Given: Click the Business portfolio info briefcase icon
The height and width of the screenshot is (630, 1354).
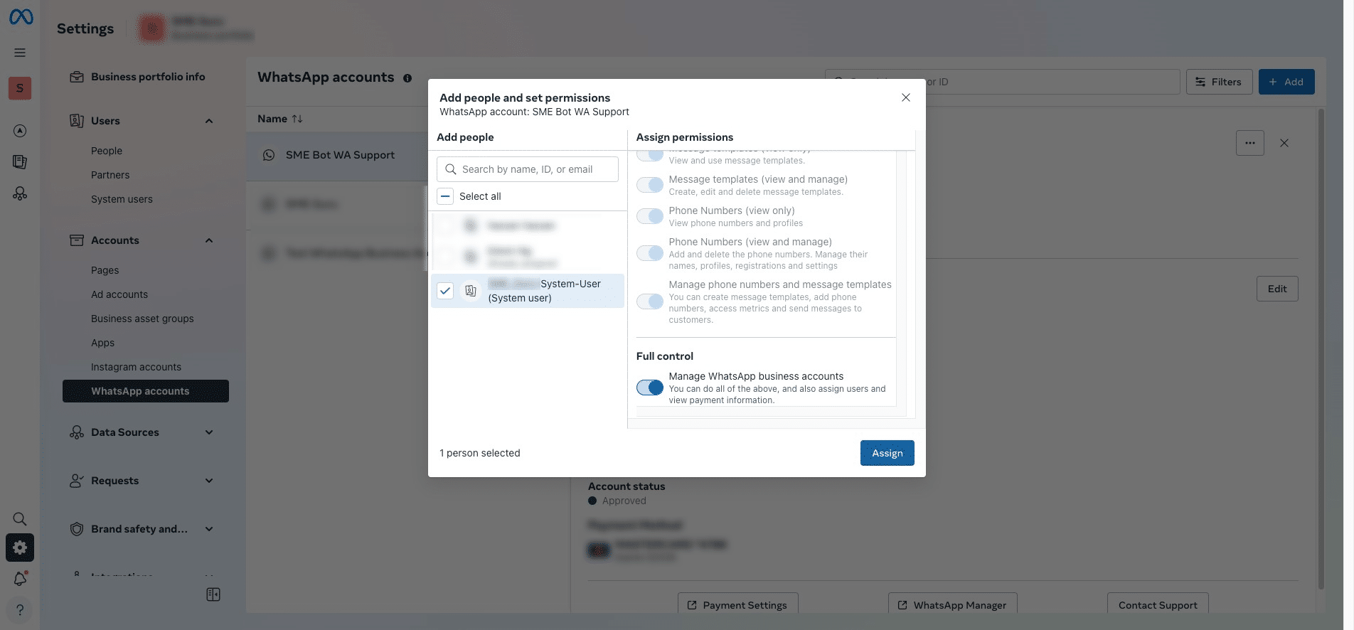Looking at the screenshot, I should pos(77,77).
